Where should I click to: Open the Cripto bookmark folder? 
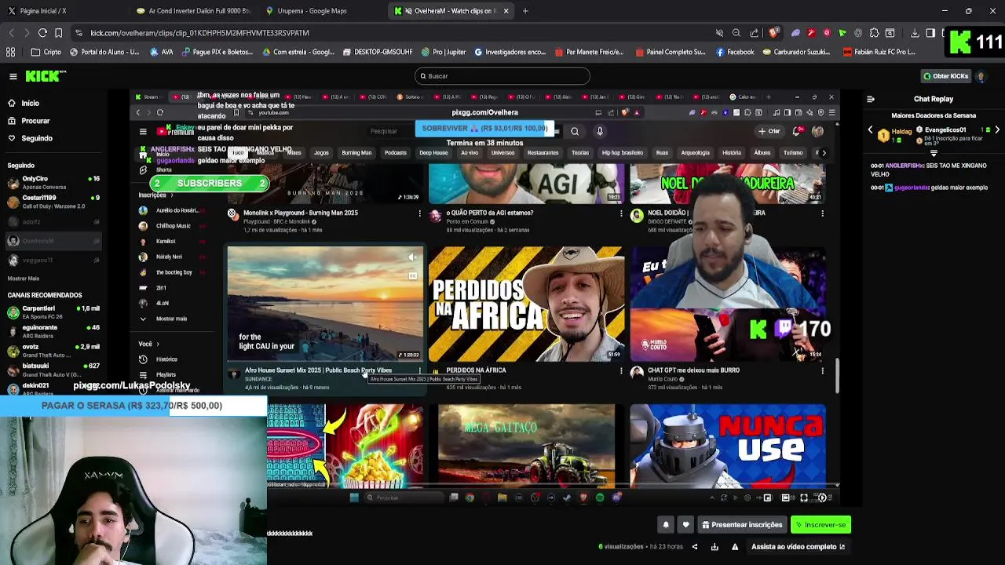coord(46,53)
